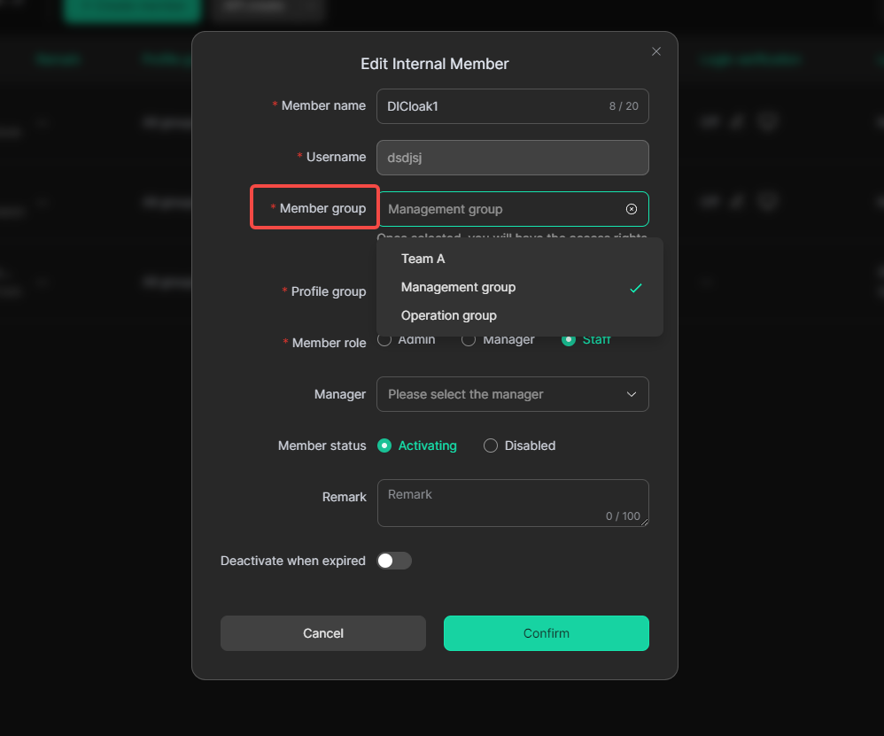The image size is (884, 736).
Task: Set member status to Activating
Action: pos(384,445)
